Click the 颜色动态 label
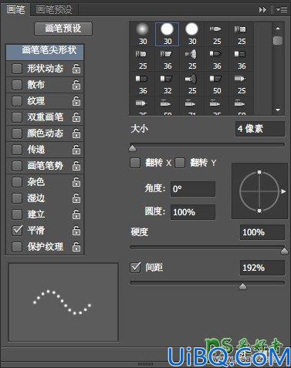Image resolution: width=291 pixels, height=368 pixels. click(x=46, y=133)
